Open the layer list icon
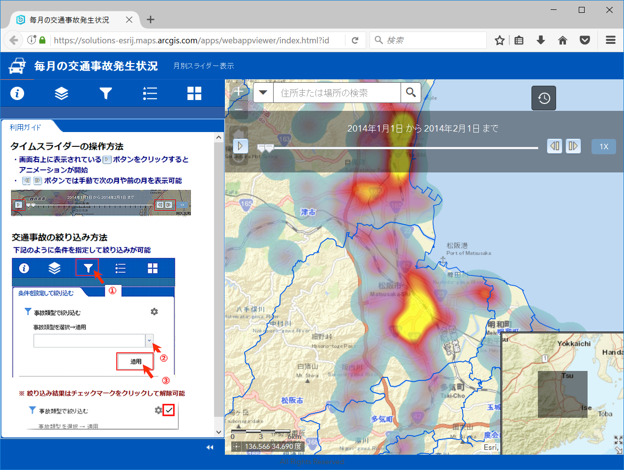The image size is (624, 470). tap(62, 93)
